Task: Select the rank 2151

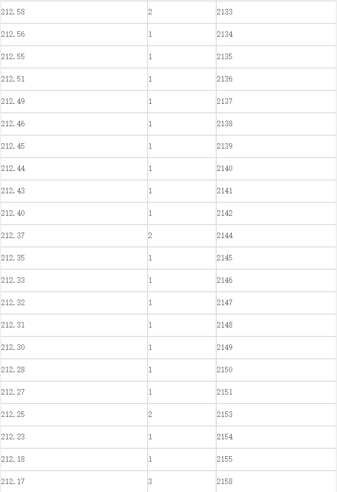Action: click(225, 392)
